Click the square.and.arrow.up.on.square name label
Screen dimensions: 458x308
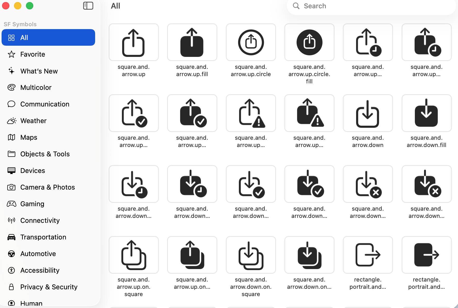click(134, 287)
